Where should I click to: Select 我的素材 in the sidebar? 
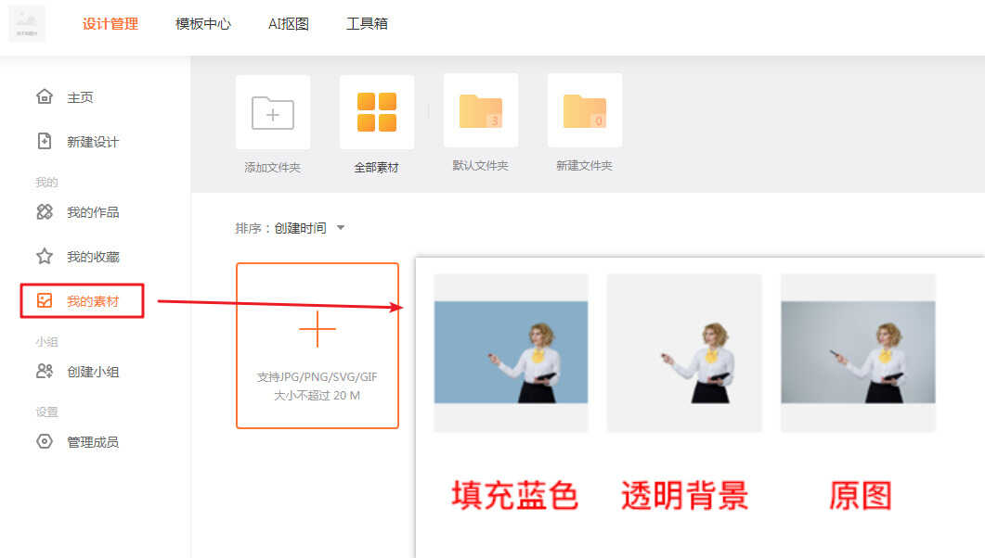[92, 301]
